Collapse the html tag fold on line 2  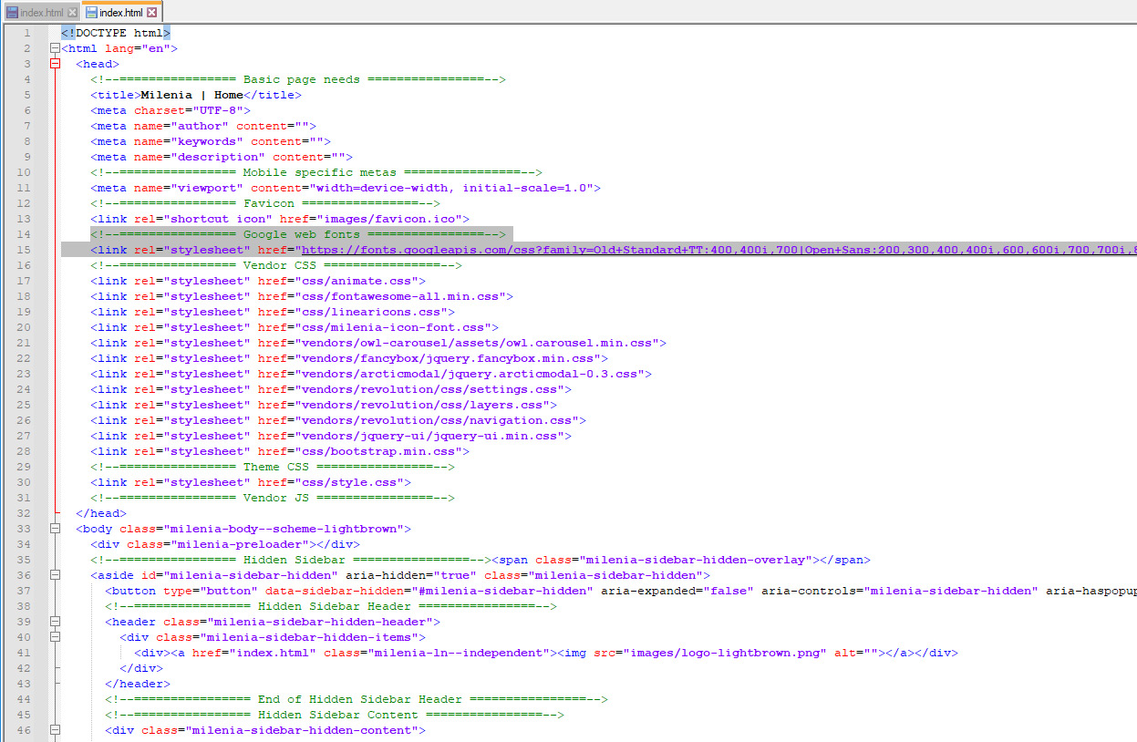(x=56, y=48)
